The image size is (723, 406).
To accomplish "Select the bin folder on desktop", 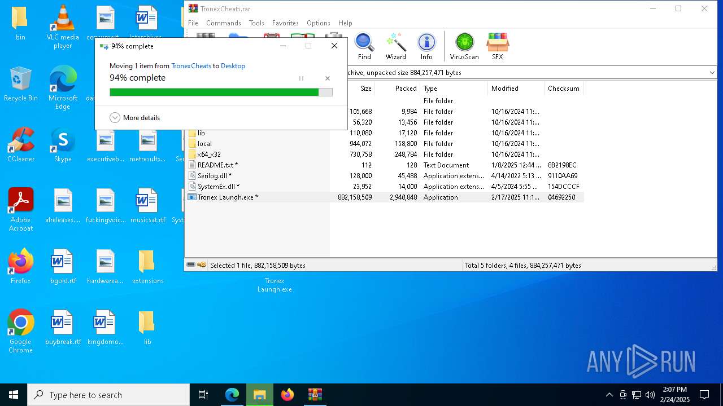I will [21, 24].
